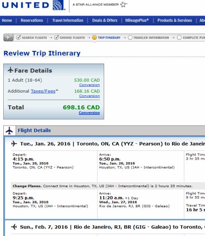Open the MileagePlus menu

137,21
